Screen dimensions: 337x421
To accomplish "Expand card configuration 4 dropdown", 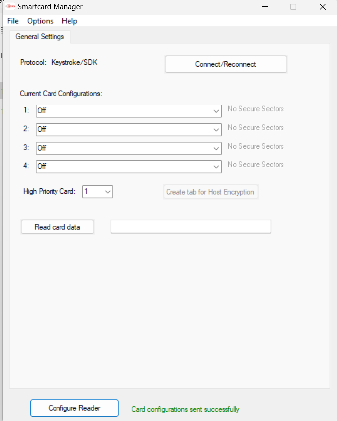I will [x=216, y=166].
